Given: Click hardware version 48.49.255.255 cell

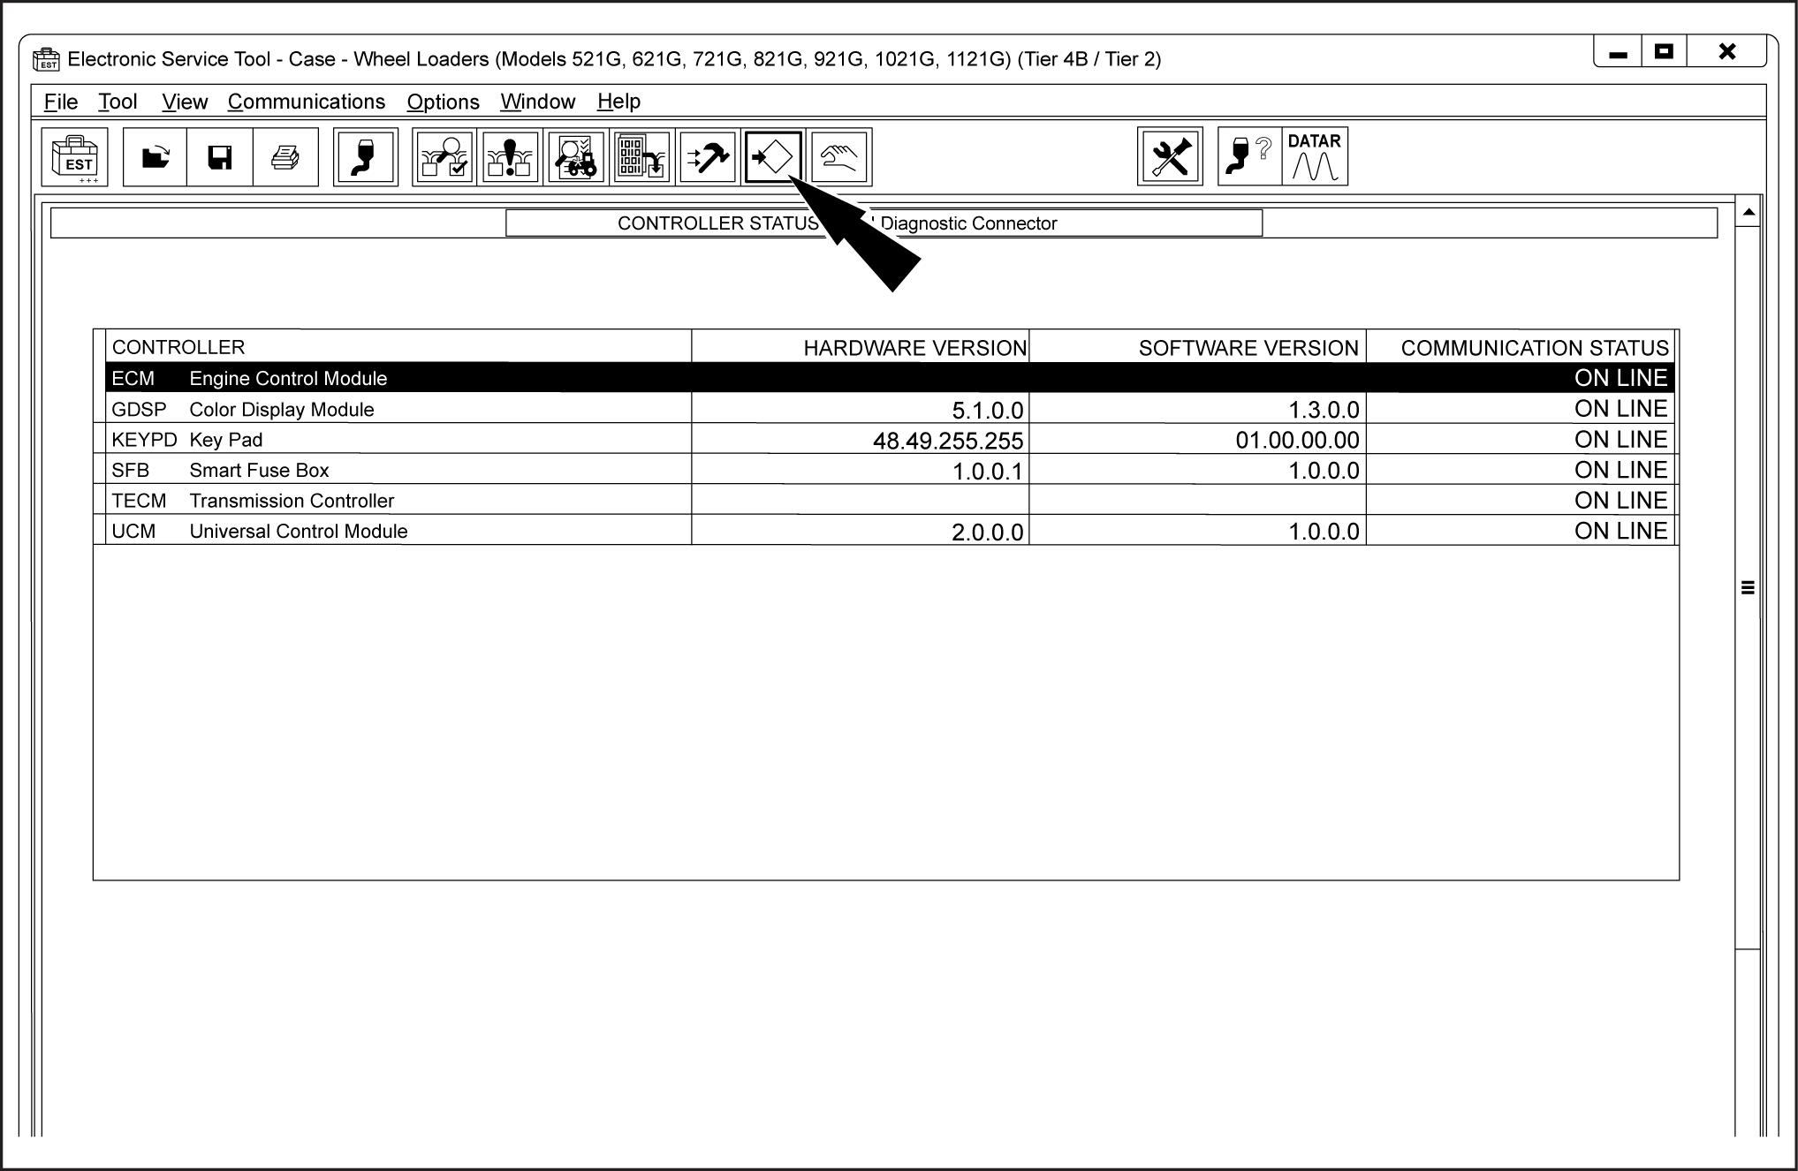Looking at the screenshot, I should (861, 440).
